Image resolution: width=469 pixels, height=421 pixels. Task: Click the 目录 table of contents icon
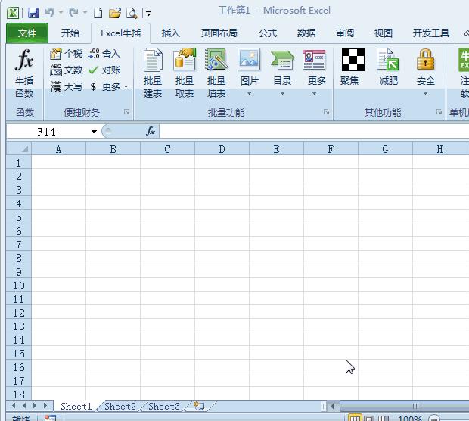pyautogui.click(x=282, y=60)
